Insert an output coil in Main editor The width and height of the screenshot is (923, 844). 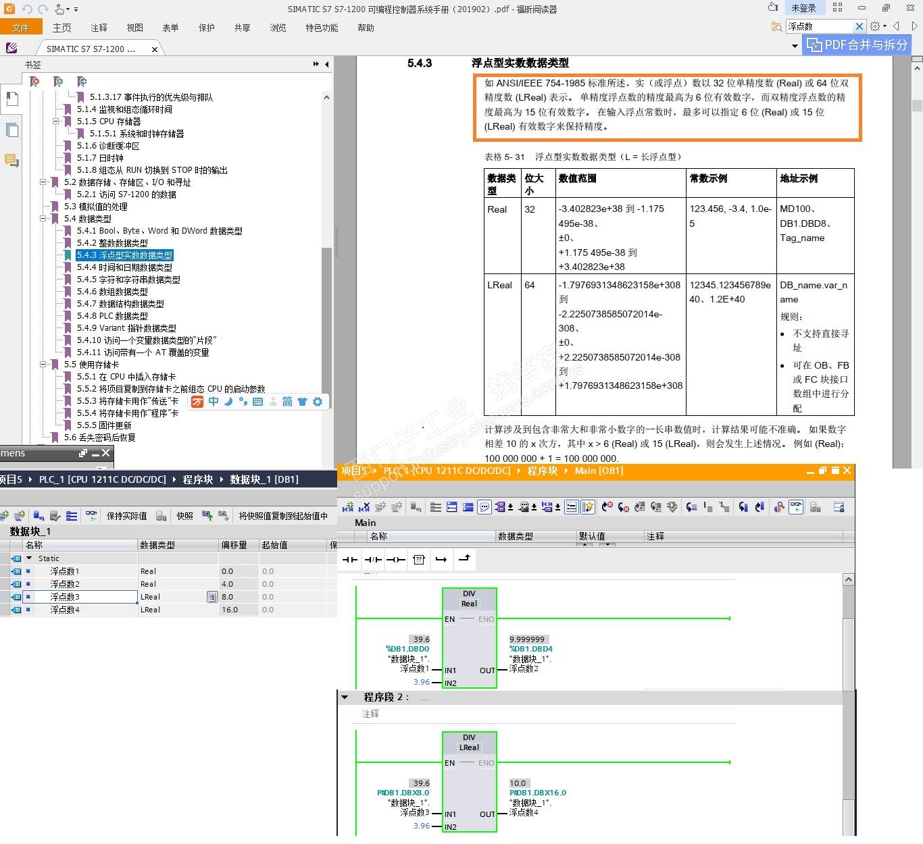coord(396,559)
